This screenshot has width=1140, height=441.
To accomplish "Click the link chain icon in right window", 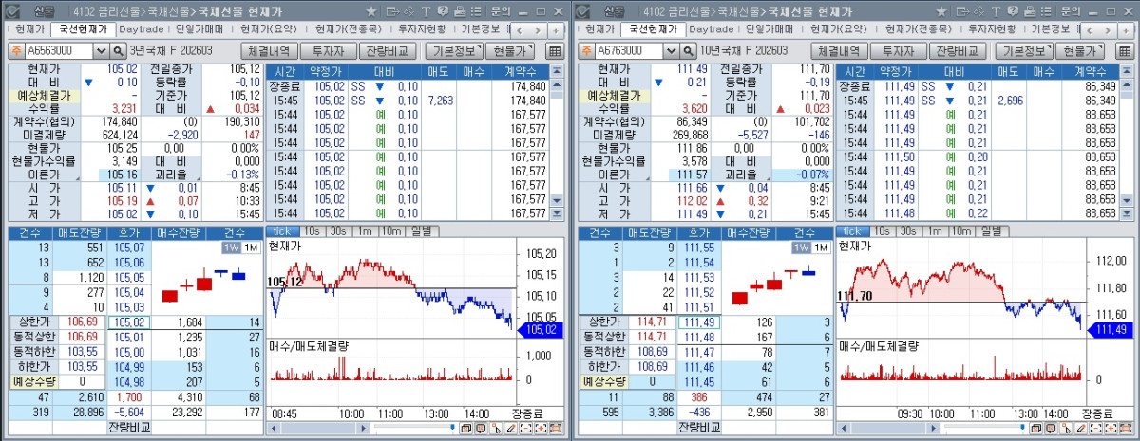I will [x=979, y=10].
